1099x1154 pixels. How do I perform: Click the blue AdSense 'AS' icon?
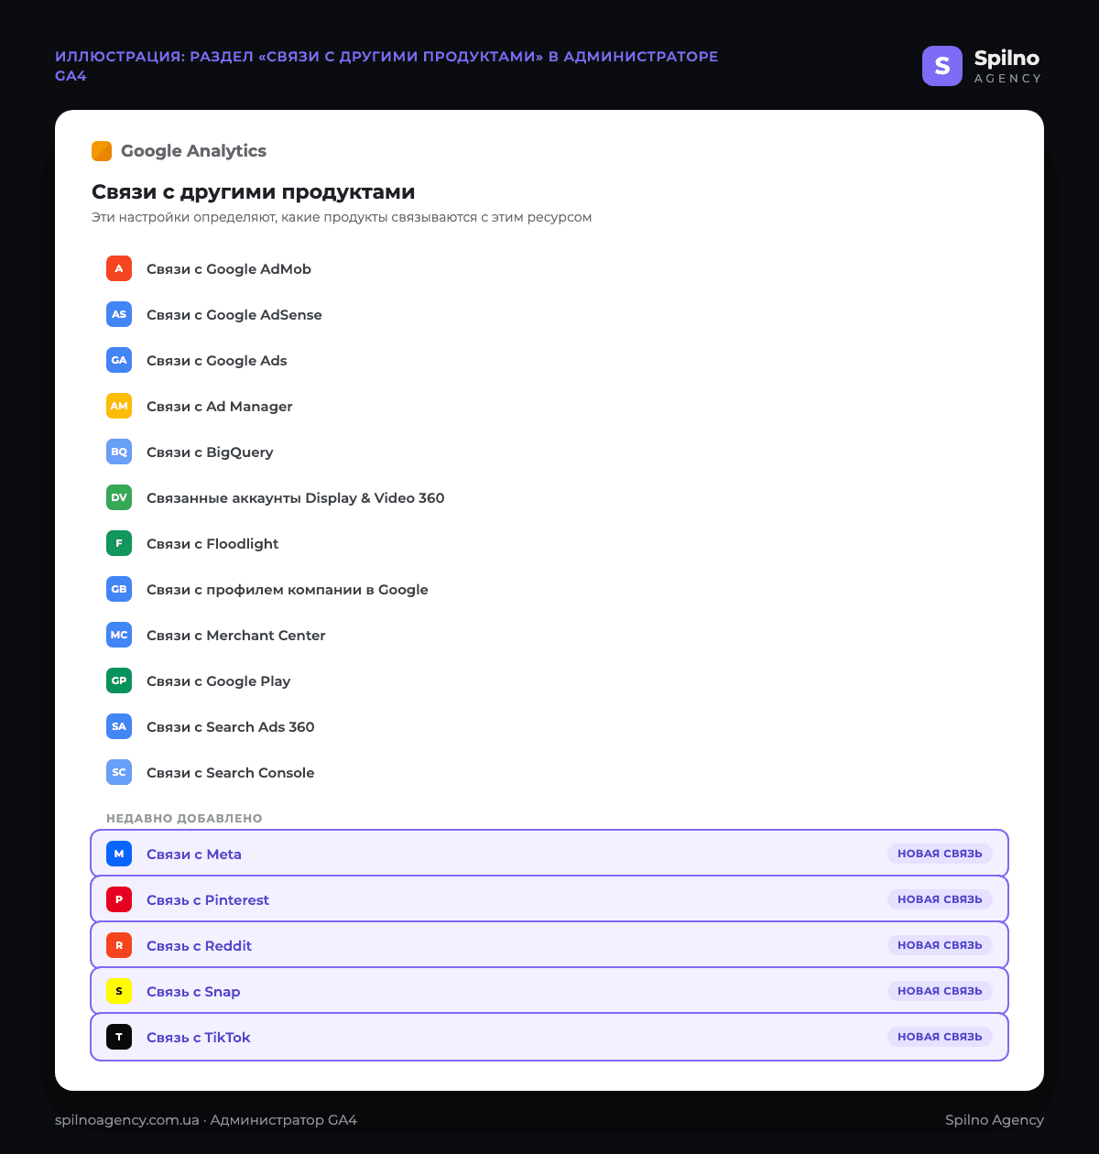(119, 314)
